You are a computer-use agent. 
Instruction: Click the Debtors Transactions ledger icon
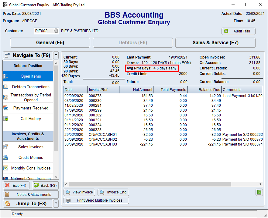coord(6,87)
